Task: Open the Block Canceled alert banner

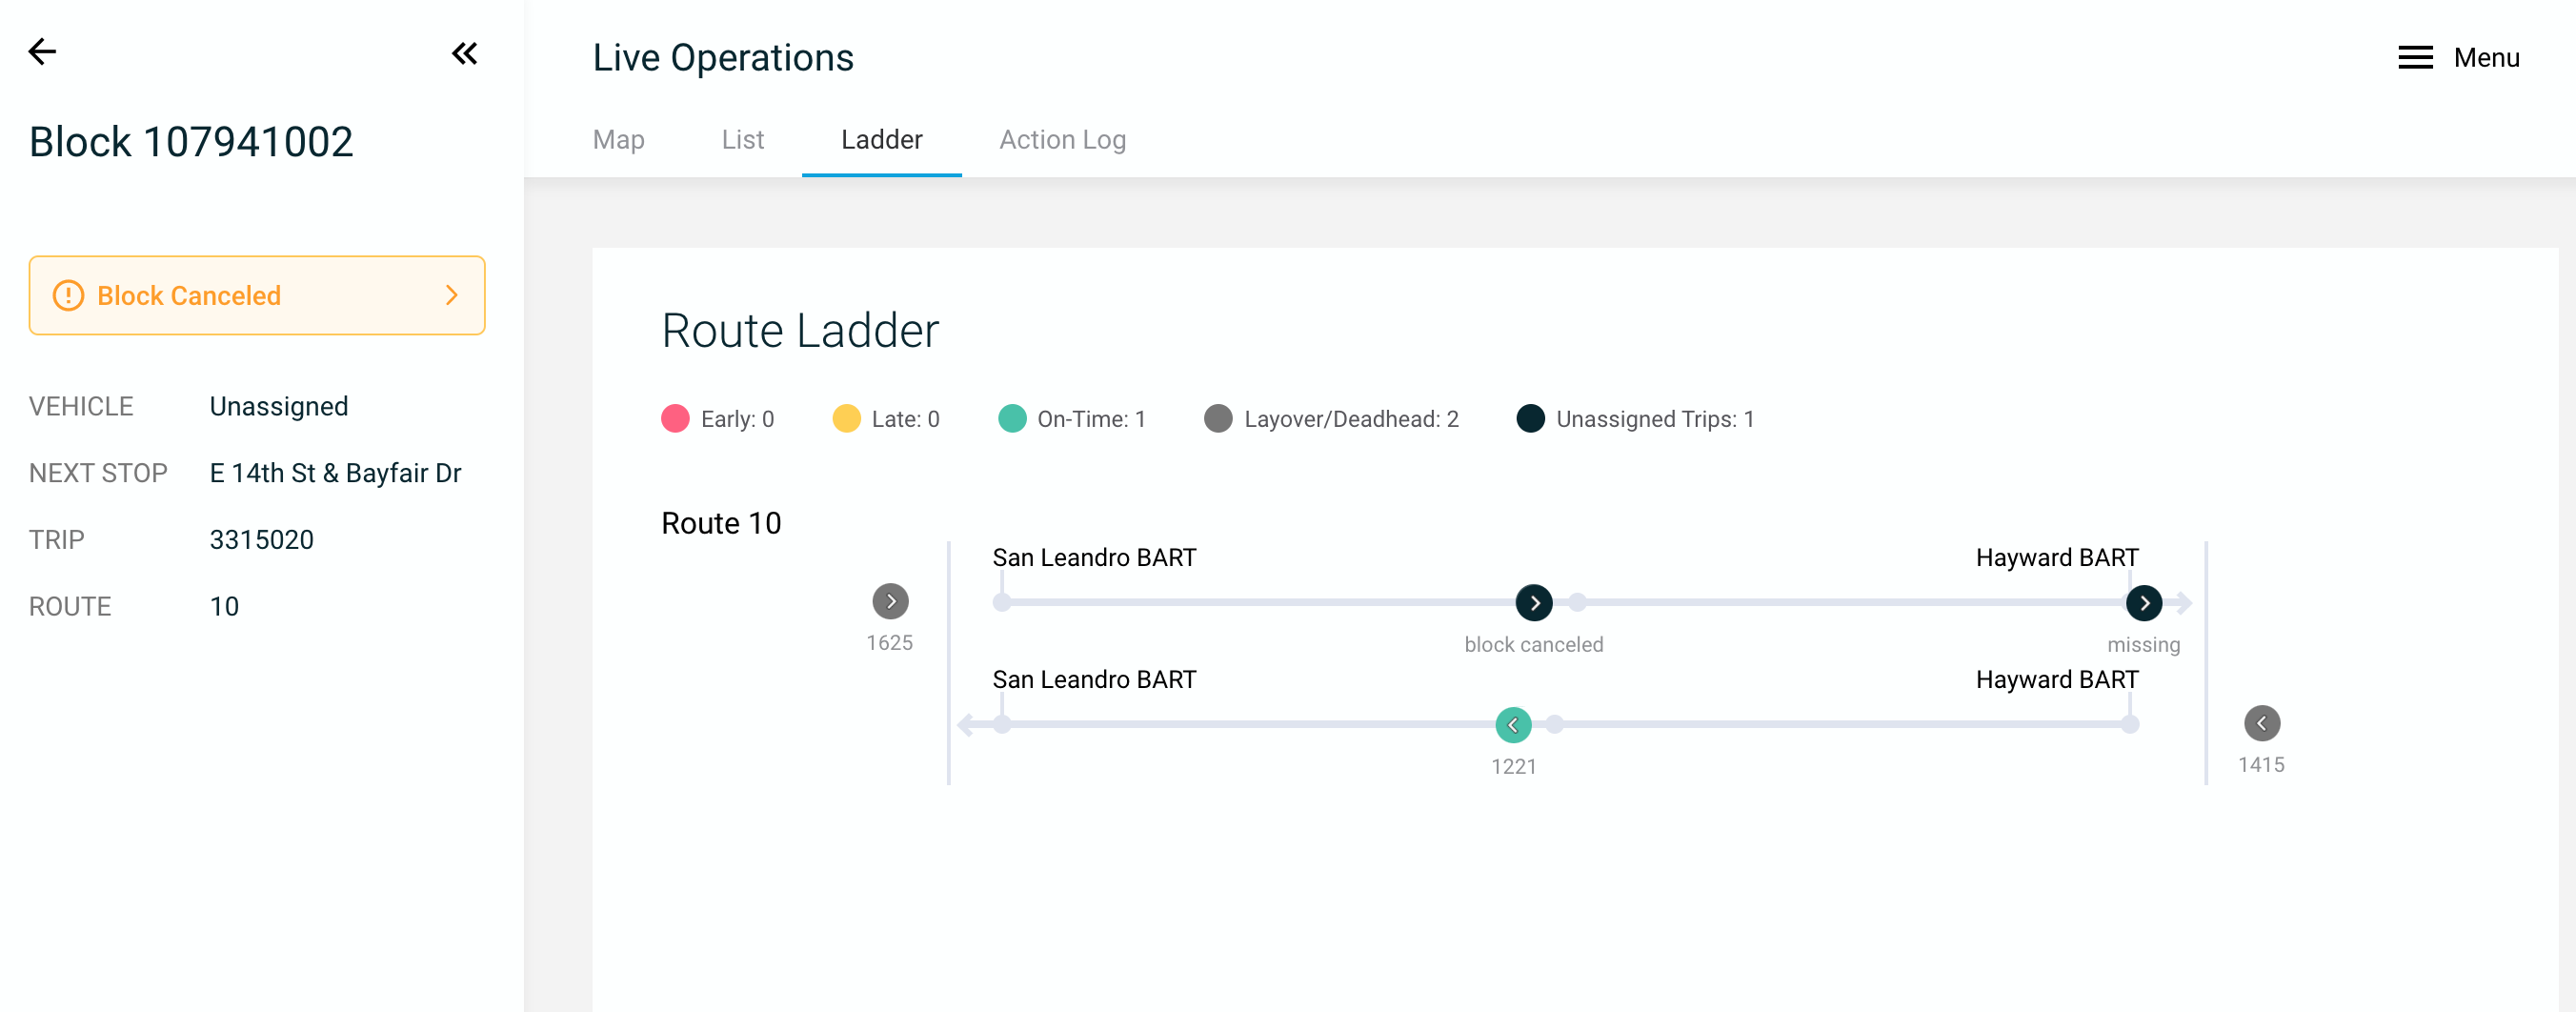Action: (257, 296)
